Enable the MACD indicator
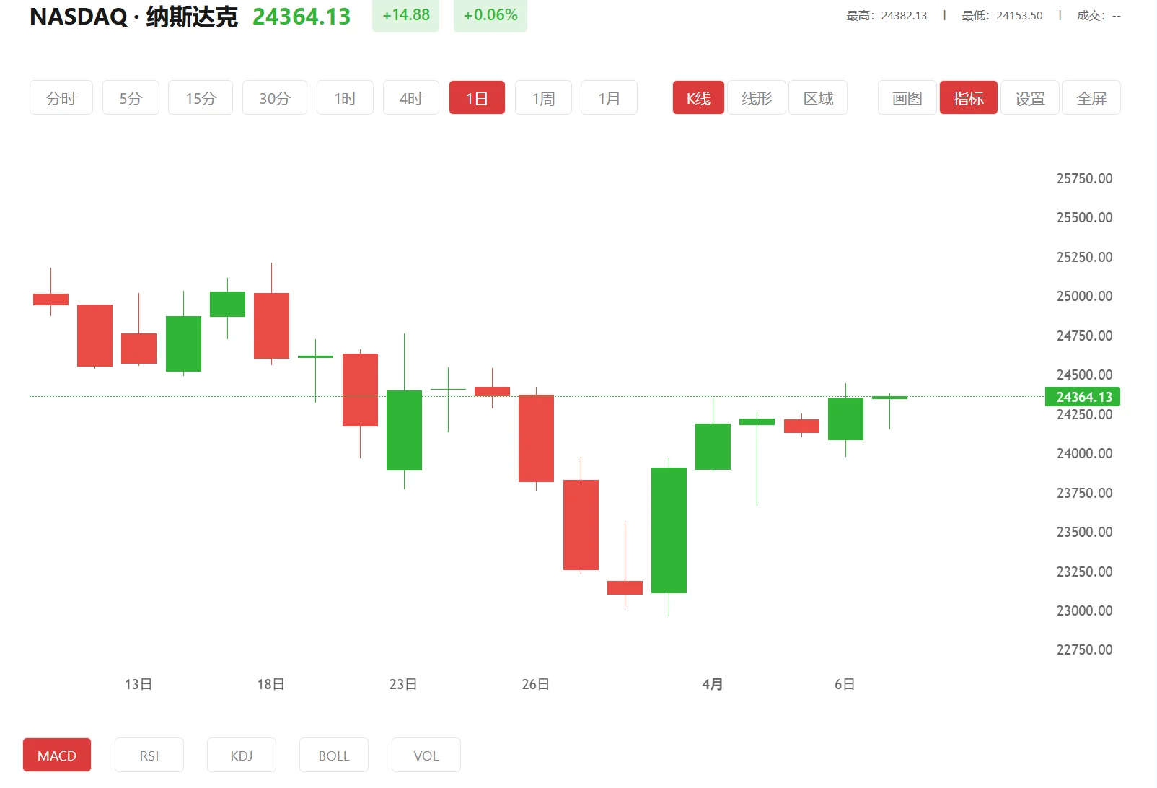 (x=57, y=755)
